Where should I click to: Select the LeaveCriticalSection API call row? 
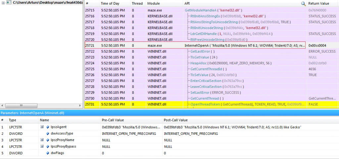(x=212, y=87)
